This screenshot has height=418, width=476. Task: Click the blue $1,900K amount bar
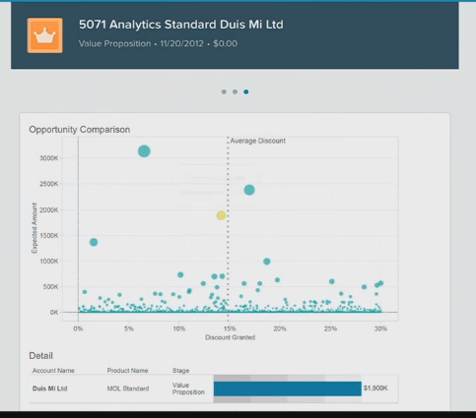288,388
